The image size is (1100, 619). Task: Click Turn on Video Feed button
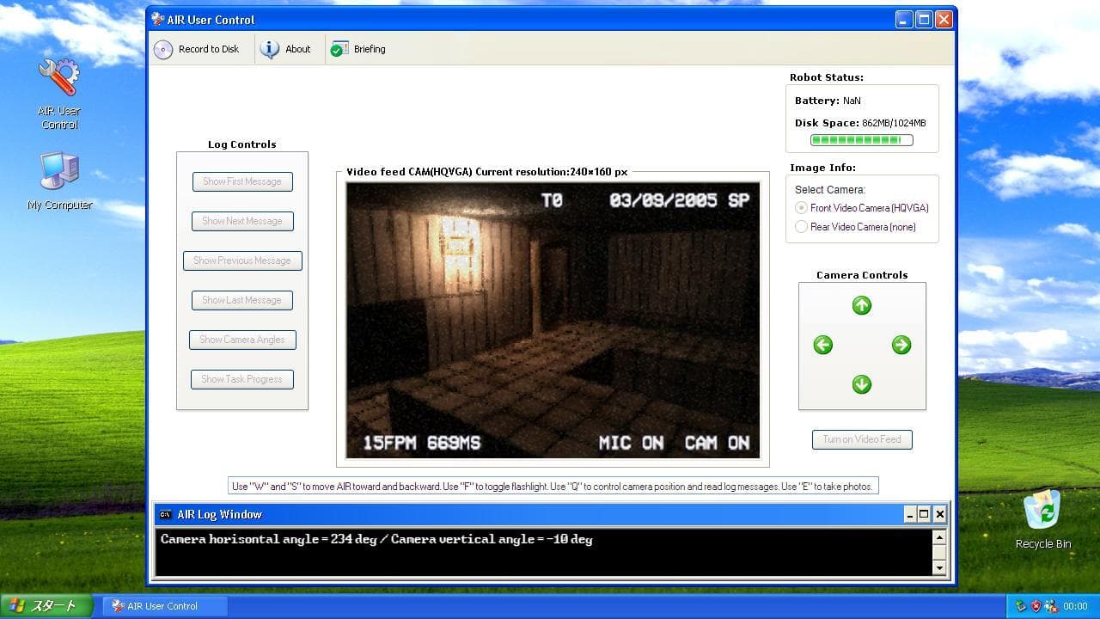tap(862, 439)
